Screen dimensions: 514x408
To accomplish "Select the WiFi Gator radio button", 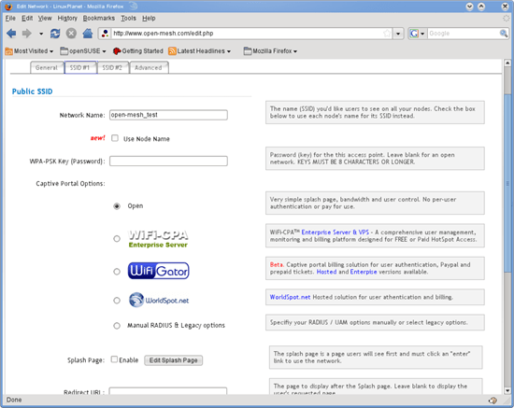I will (117, 272).
